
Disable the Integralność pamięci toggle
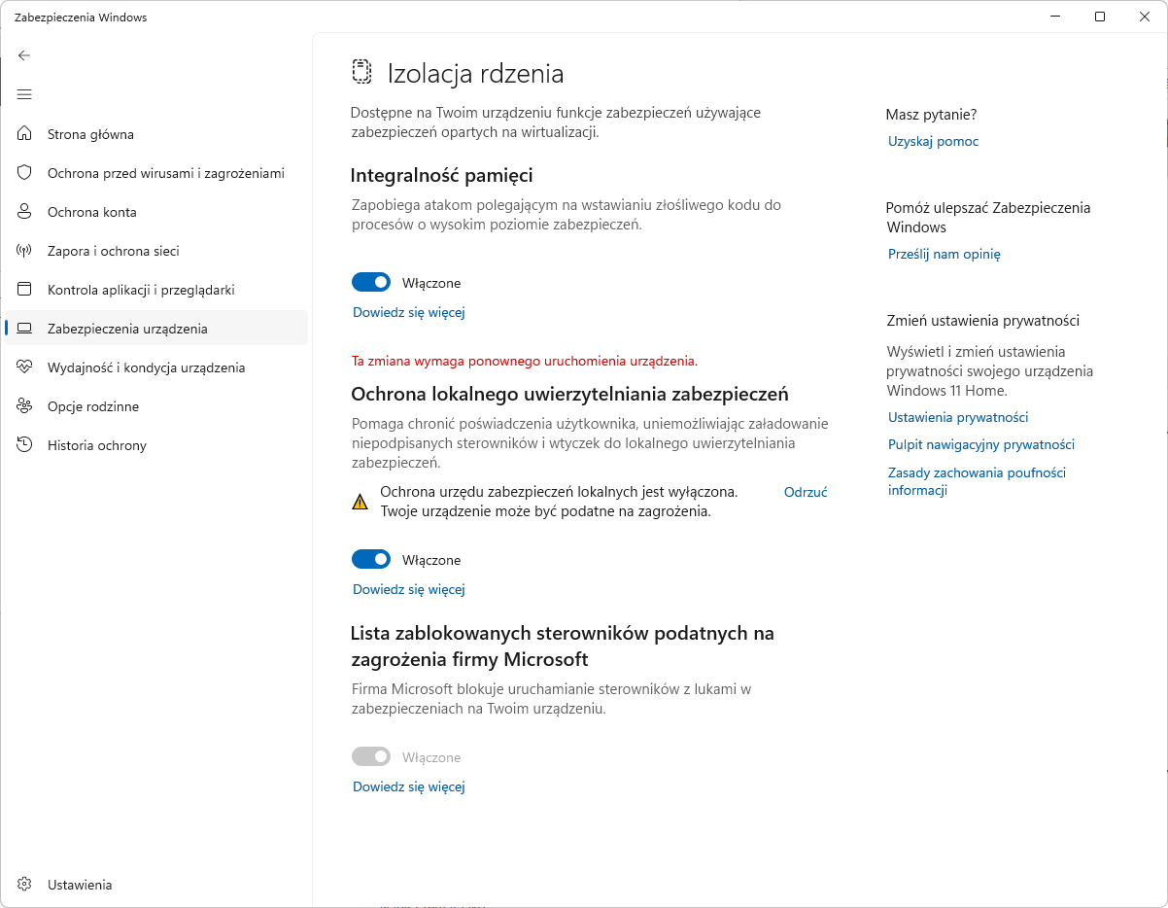[x=371, y=282]
